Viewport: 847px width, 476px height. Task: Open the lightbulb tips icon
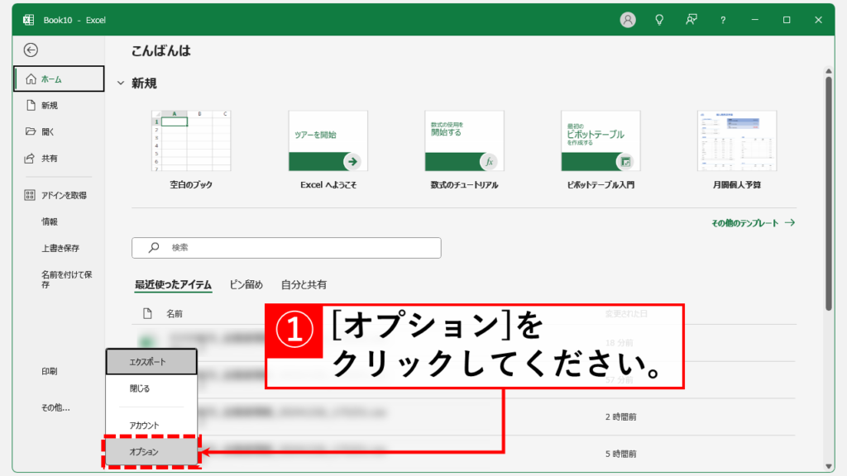pos(658,20)
